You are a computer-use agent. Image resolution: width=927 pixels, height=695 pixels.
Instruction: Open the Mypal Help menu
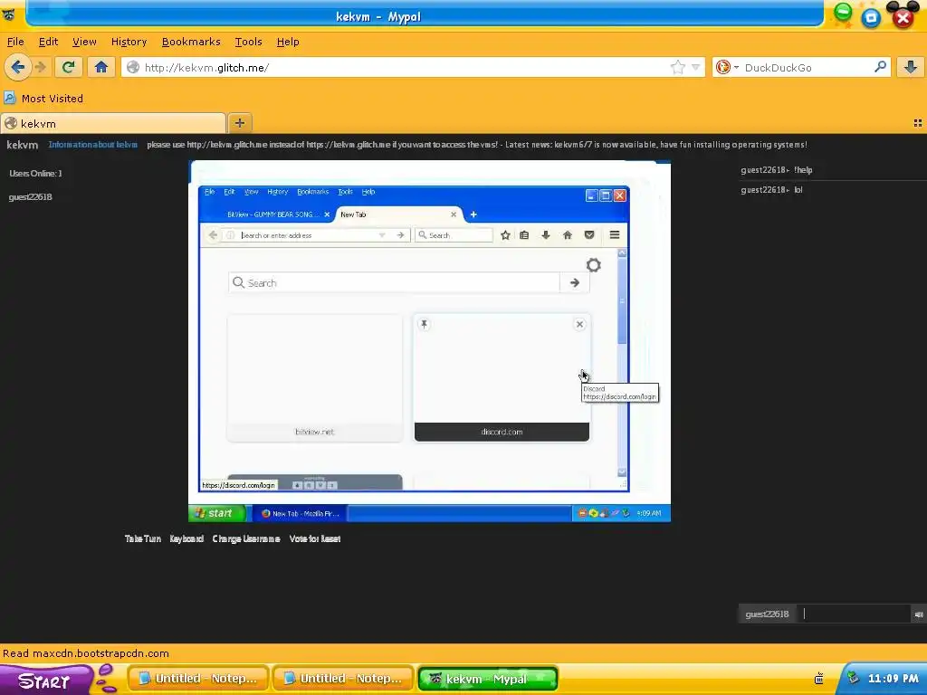[x=288, y=42]
